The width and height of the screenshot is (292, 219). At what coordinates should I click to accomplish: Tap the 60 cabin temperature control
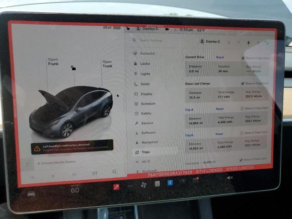coord(75,190)
